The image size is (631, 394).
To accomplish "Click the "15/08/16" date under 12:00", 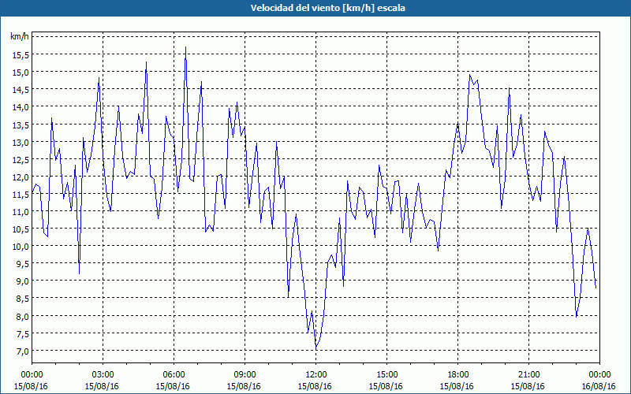I will click(x=315, y=386).
